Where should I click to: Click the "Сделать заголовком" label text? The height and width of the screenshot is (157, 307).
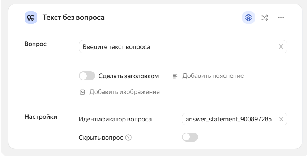coord(128,76)
